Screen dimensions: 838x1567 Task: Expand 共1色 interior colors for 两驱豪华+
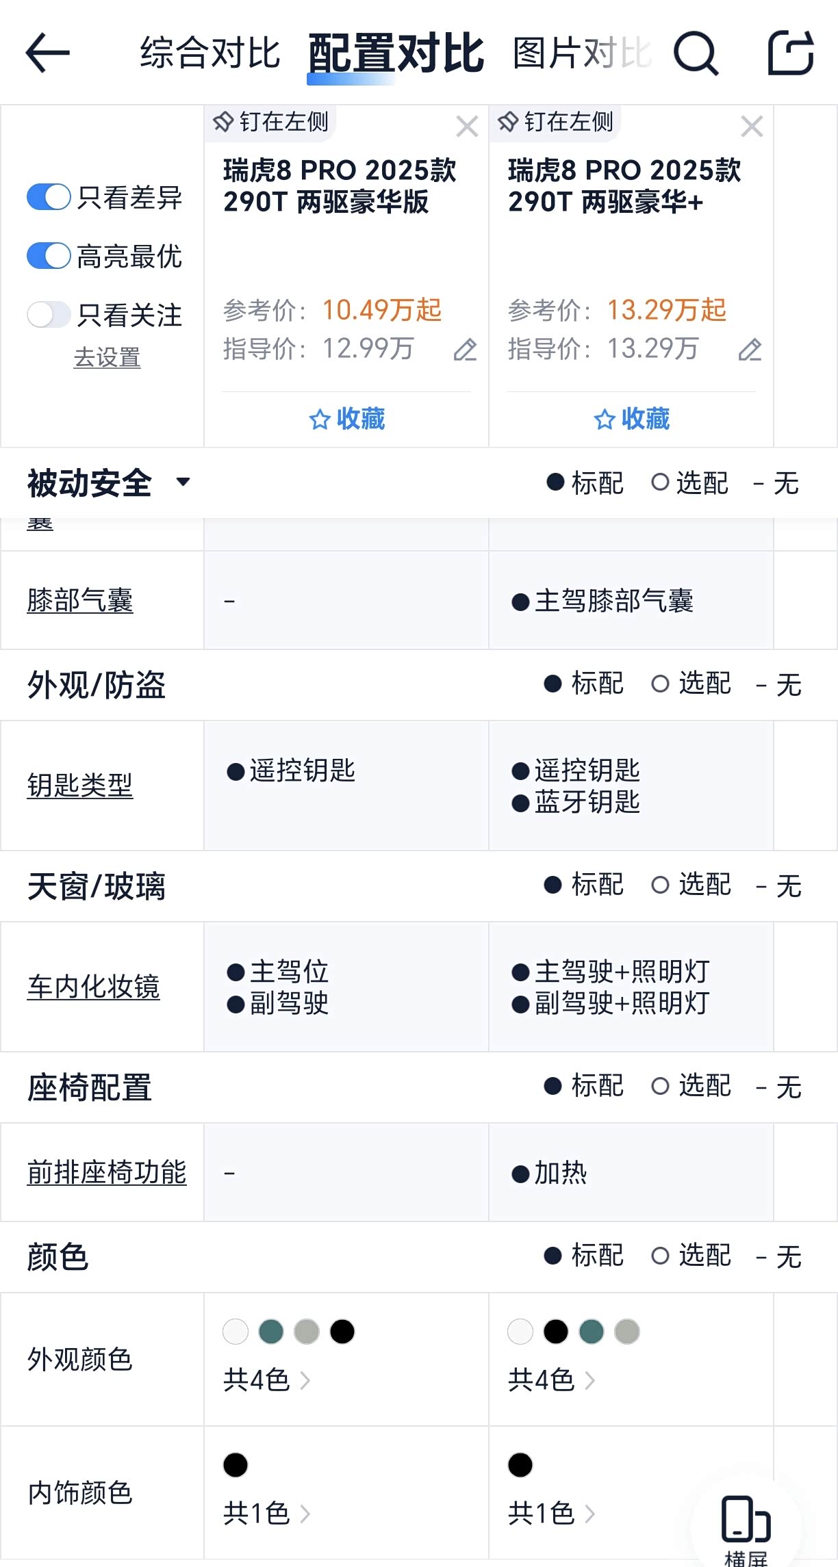(551, 1513)
